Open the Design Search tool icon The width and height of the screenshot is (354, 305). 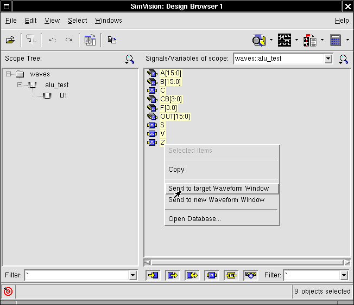click(x=259, y=40)
